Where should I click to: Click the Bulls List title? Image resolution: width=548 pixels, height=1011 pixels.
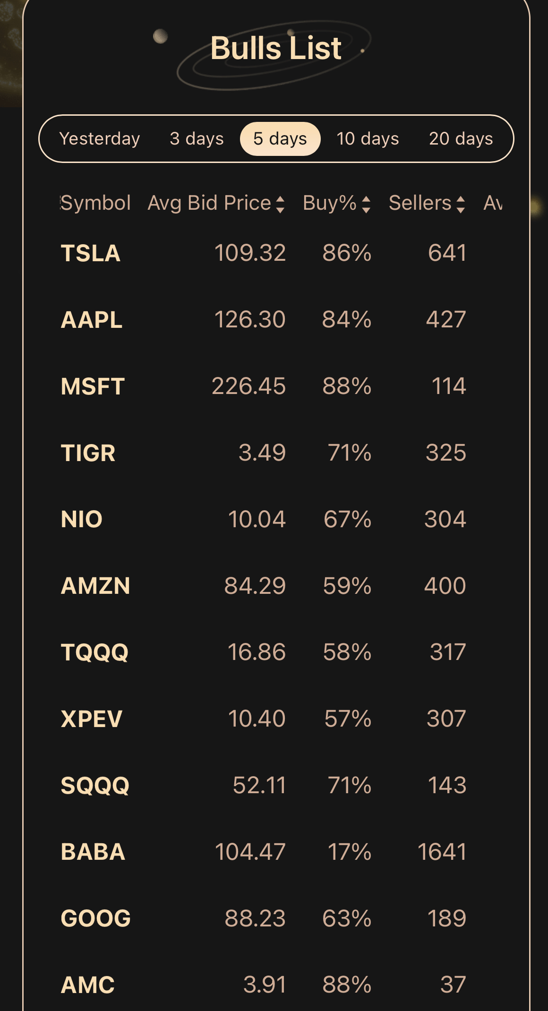(x=276, y=48)
